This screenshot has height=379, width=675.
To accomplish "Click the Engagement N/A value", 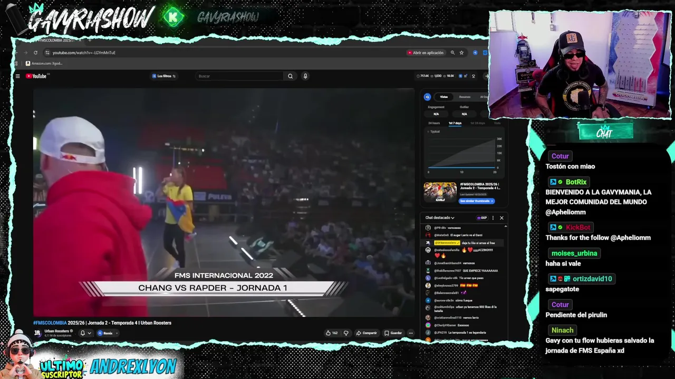I will [x=436, y=114].
